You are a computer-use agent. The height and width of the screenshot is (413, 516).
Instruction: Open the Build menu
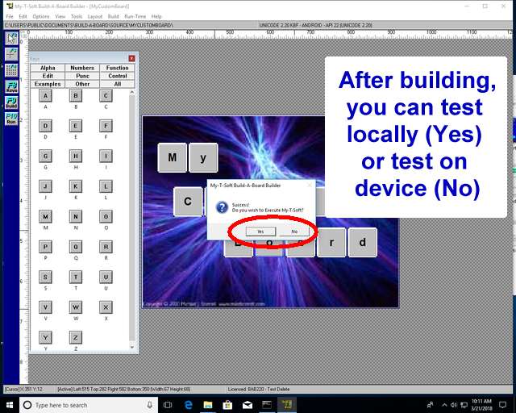[x=113, y=16]
